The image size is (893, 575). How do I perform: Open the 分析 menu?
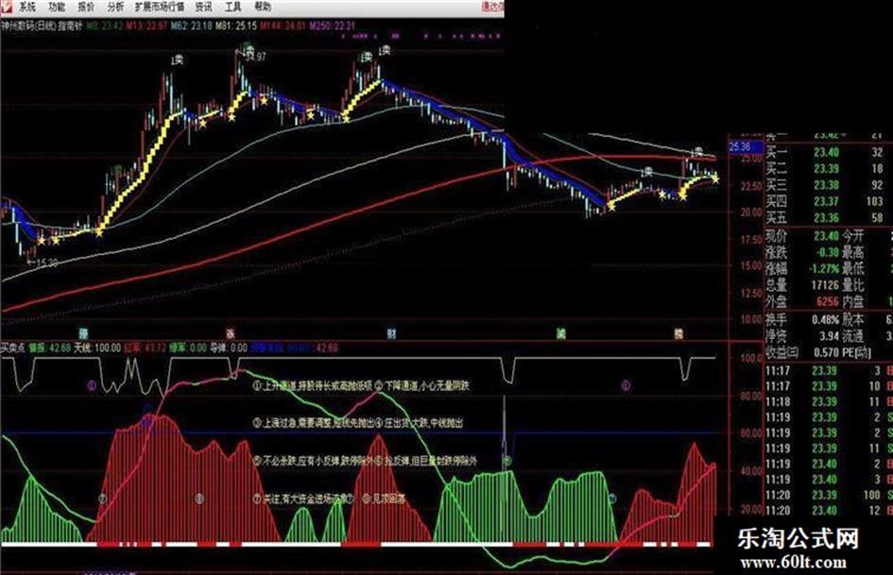click(115, 7)
